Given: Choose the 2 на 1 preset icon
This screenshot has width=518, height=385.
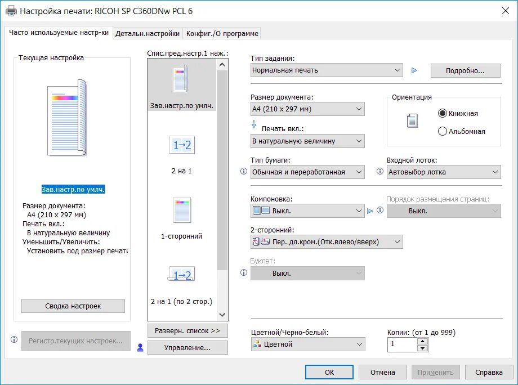Looking at the screenshot, I should pos(182,145).
